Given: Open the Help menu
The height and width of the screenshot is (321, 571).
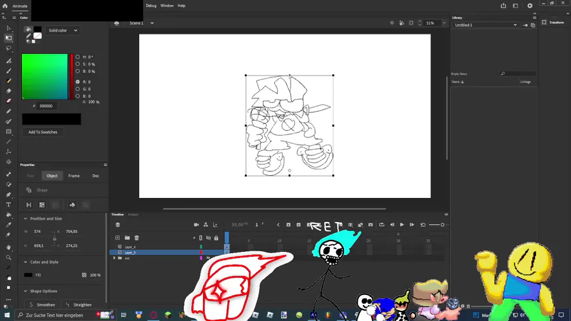Looking at the screenshot, I should [181, 6].
